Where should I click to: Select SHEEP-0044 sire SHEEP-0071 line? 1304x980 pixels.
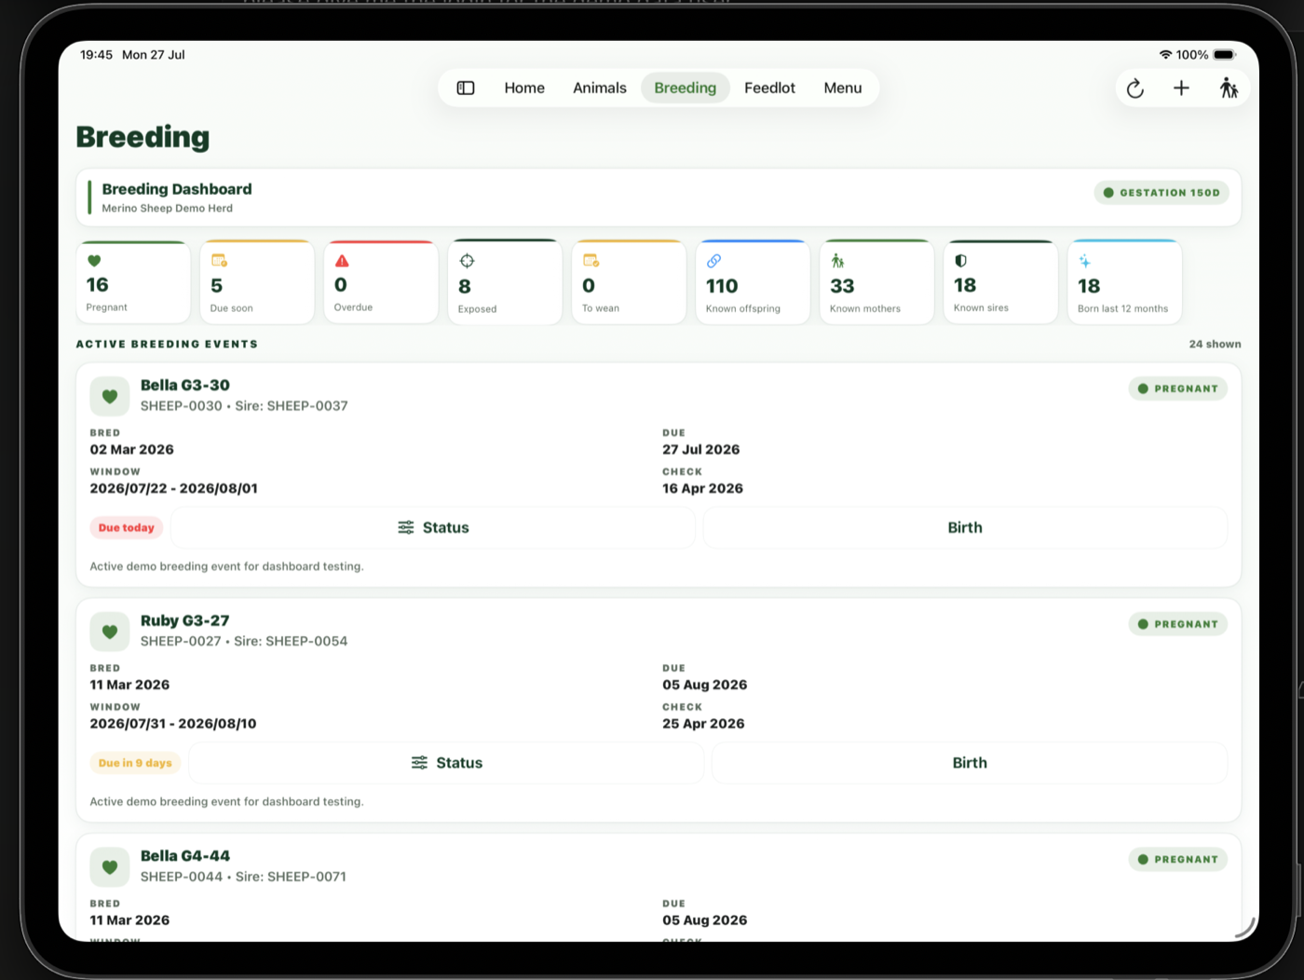(x=243, y=877)
